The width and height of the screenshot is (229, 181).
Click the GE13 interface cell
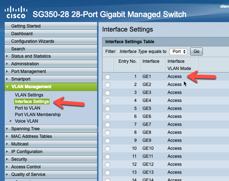pos(148,172)
